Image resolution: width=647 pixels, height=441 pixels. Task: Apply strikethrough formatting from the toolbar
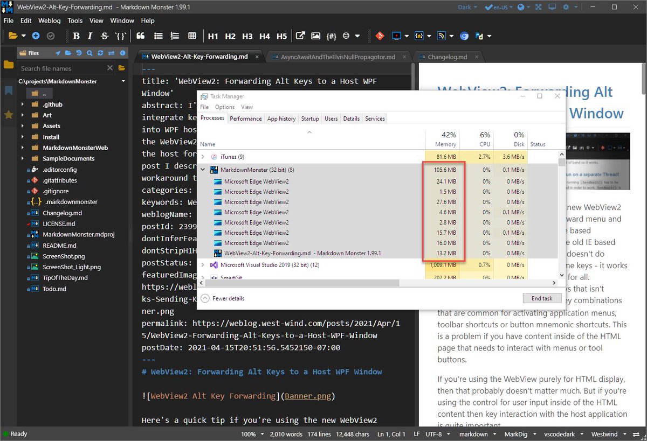104,36
